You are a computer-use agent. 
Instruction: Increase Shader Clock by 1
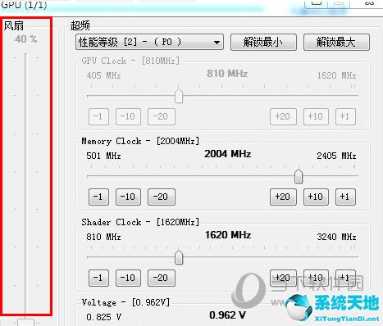(x=345, y=278)
